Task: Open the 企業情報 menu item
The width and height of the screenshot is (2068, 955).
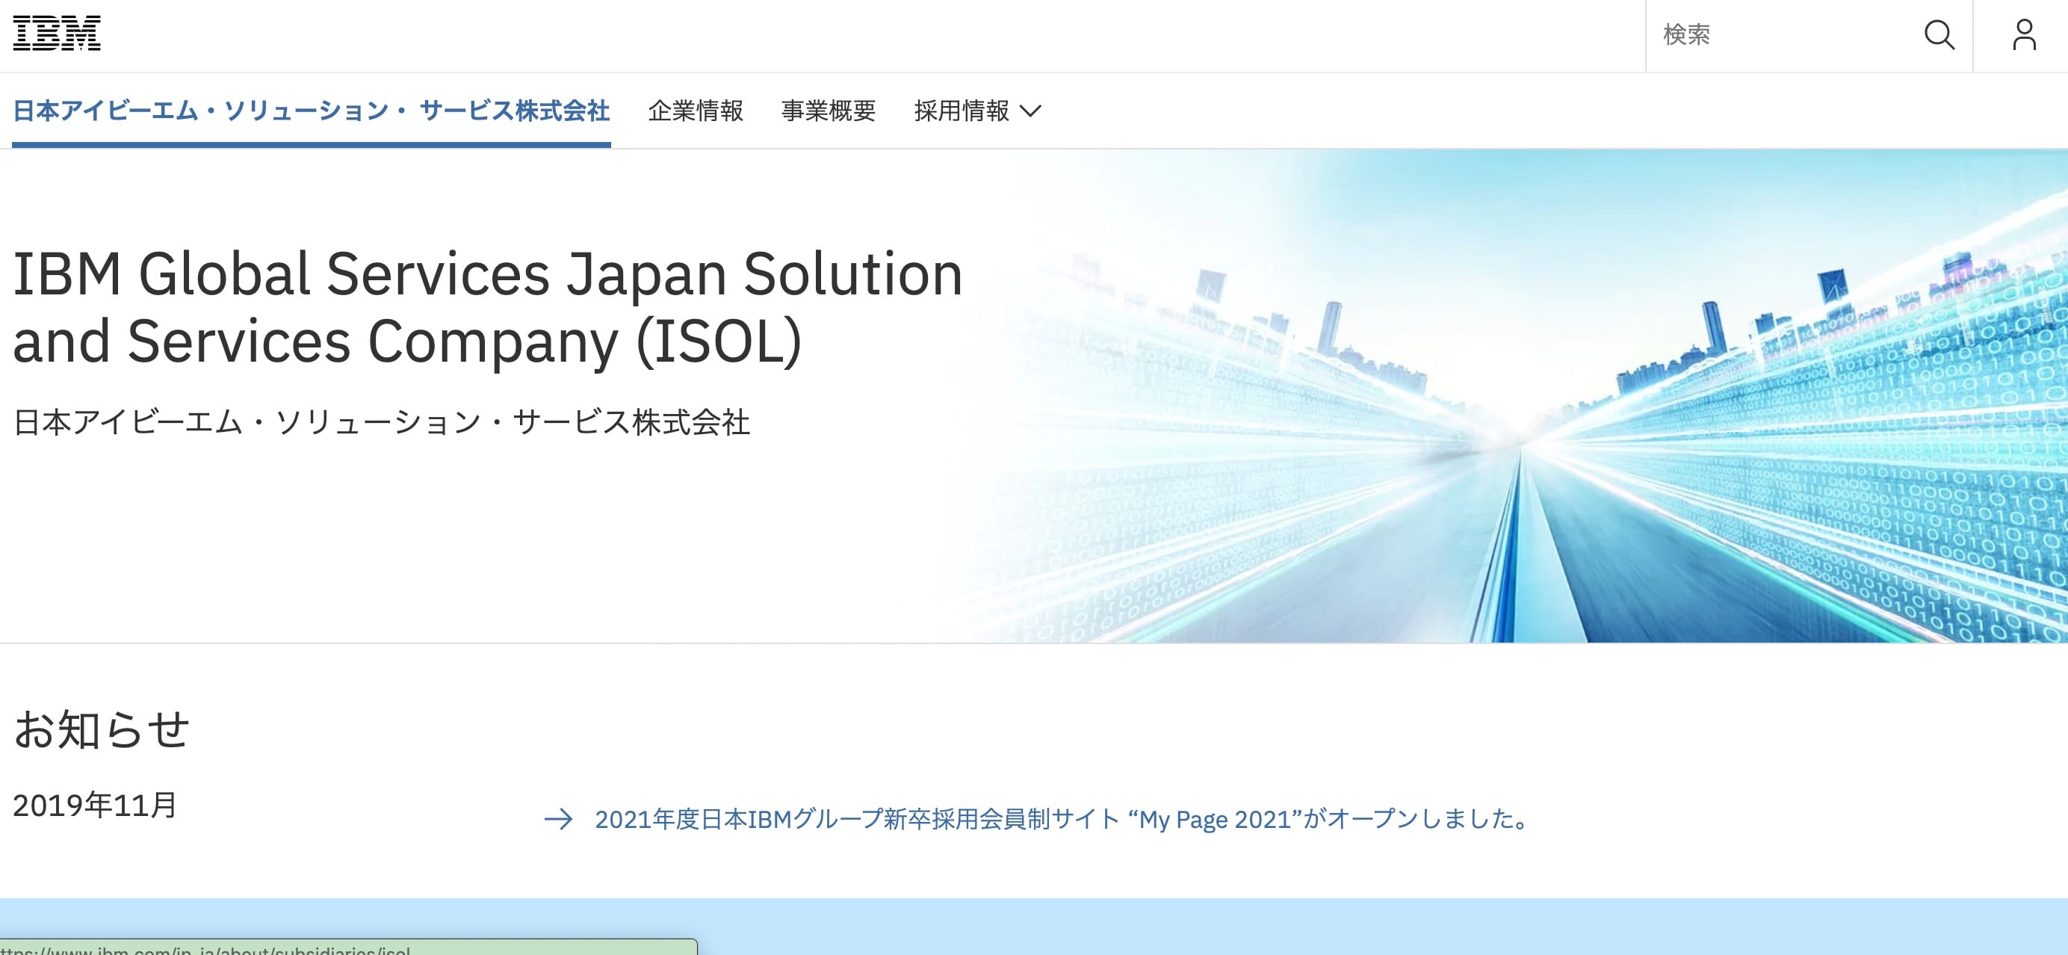Action: pos(696,111)
